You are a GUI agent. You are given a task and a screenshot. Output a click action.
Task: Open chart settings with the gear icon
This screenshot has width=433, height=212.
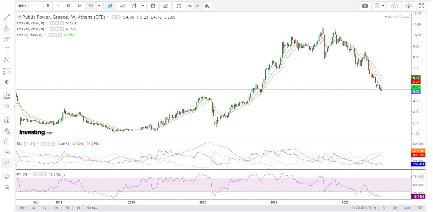point(153,6)
